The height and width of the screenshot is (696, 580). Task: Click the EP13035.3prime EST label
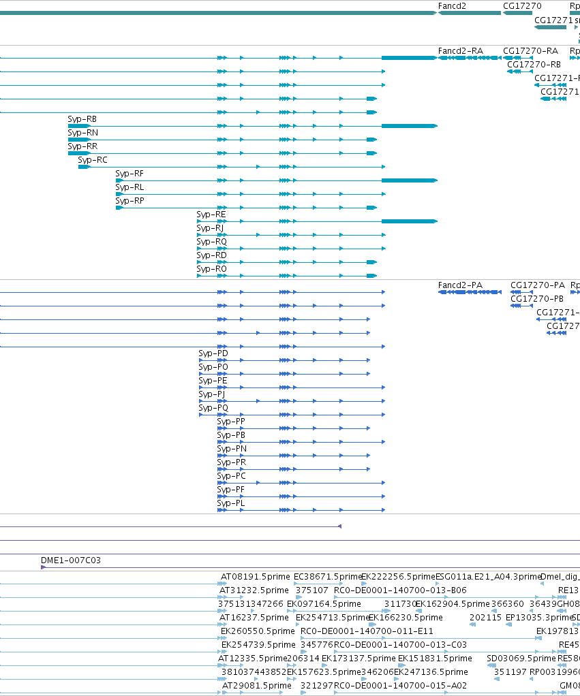tap(538, 618)
